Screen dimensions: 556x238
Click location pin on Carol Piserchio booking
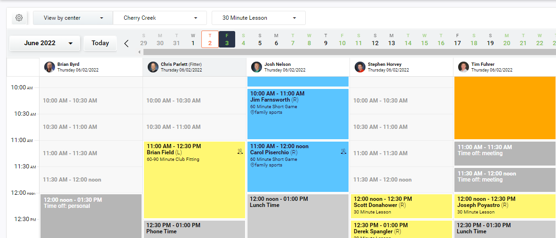click(253, 165)
